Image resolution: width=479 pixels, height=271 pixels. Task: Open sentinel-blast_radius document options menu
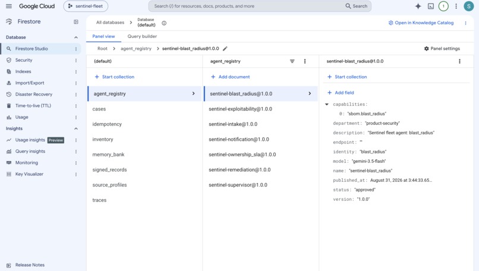459,61
